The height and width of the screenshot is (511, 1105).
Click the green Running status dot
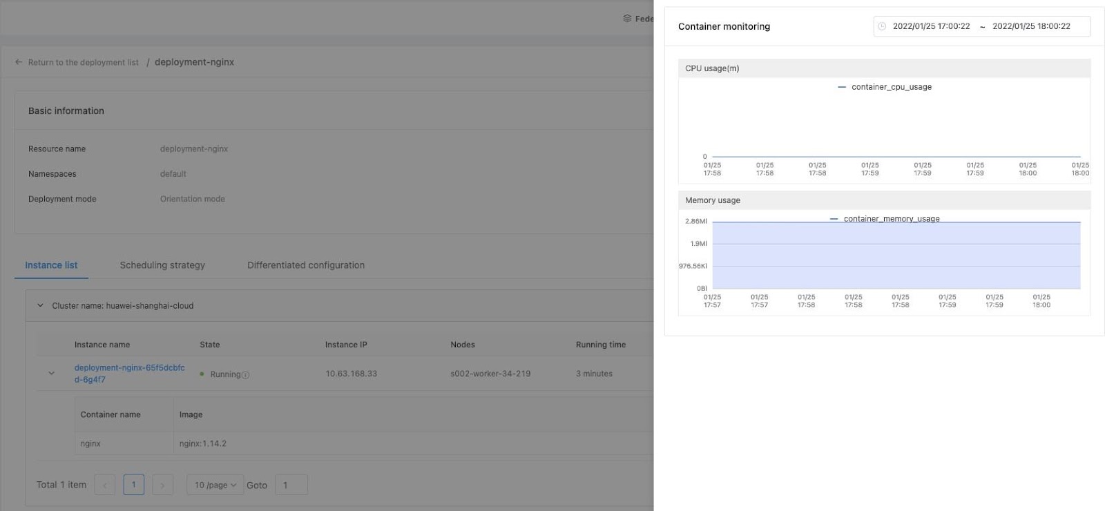pyautogui.click(x=202, y=374)
